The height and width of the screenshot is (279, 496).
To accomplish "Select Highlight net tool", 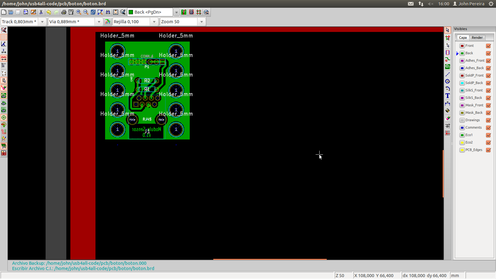I will tap(448, 38).
